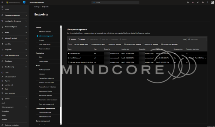The image size is (215, 127).
Task: Open Roles under Permissions
Action: click(40, 57)
